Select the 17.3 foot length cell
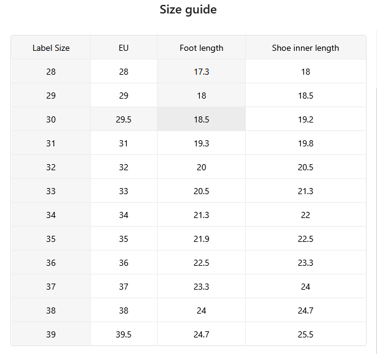Screen dimensions: 377x354 [201, 71]
